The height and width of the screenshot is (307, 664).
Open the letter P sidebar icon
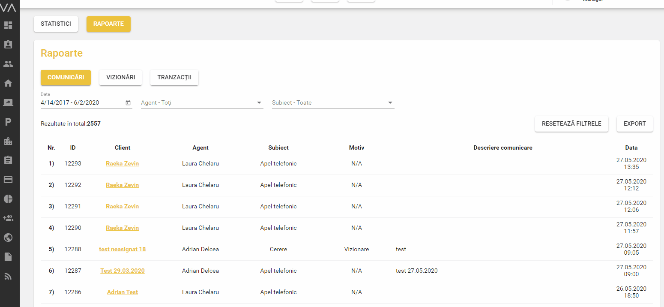[8, 122]
